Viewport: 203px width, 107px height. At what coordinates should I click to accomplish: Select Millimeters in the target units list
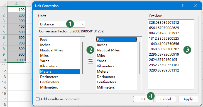point(116,87)
